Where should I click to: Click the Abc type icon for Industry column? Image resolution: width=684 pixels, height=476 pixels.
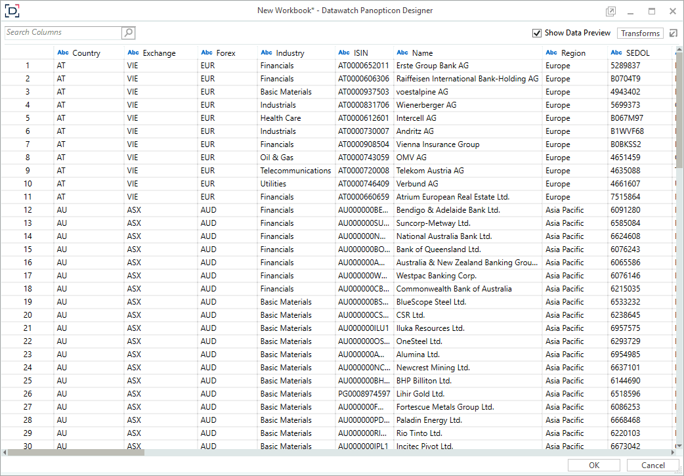[x=267, y=53]
